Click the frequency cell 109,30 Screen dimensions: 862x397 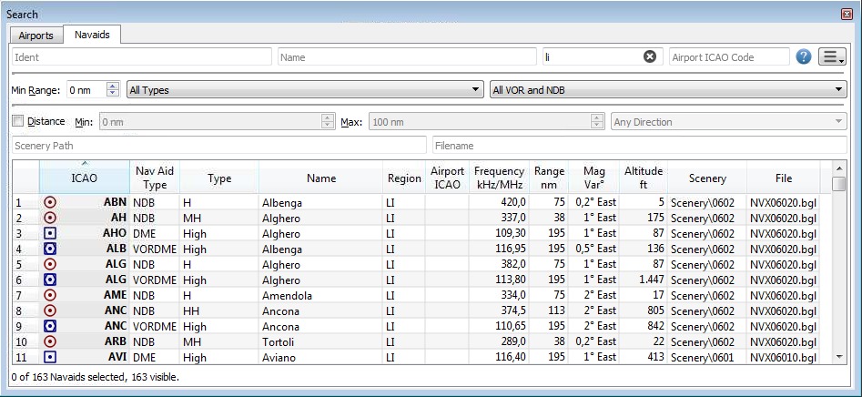point(499,233)
